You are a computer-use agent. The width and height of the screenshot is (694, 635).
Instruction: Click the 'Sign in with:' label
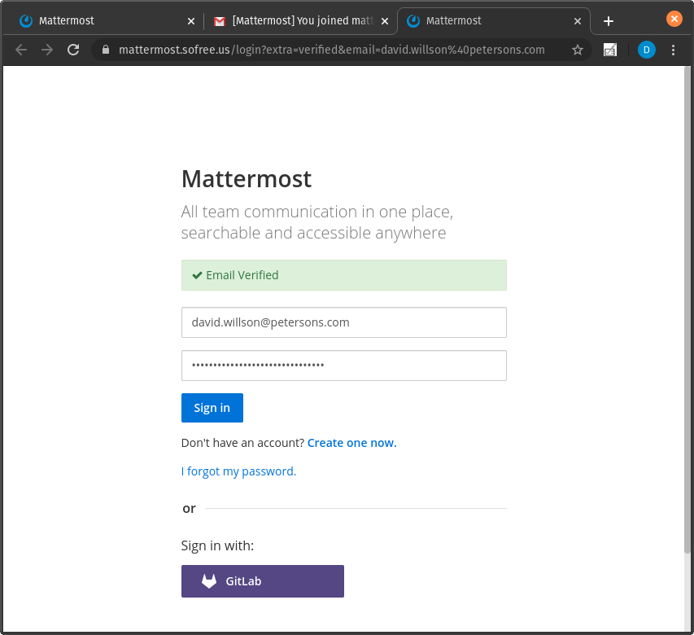(217, 545)
